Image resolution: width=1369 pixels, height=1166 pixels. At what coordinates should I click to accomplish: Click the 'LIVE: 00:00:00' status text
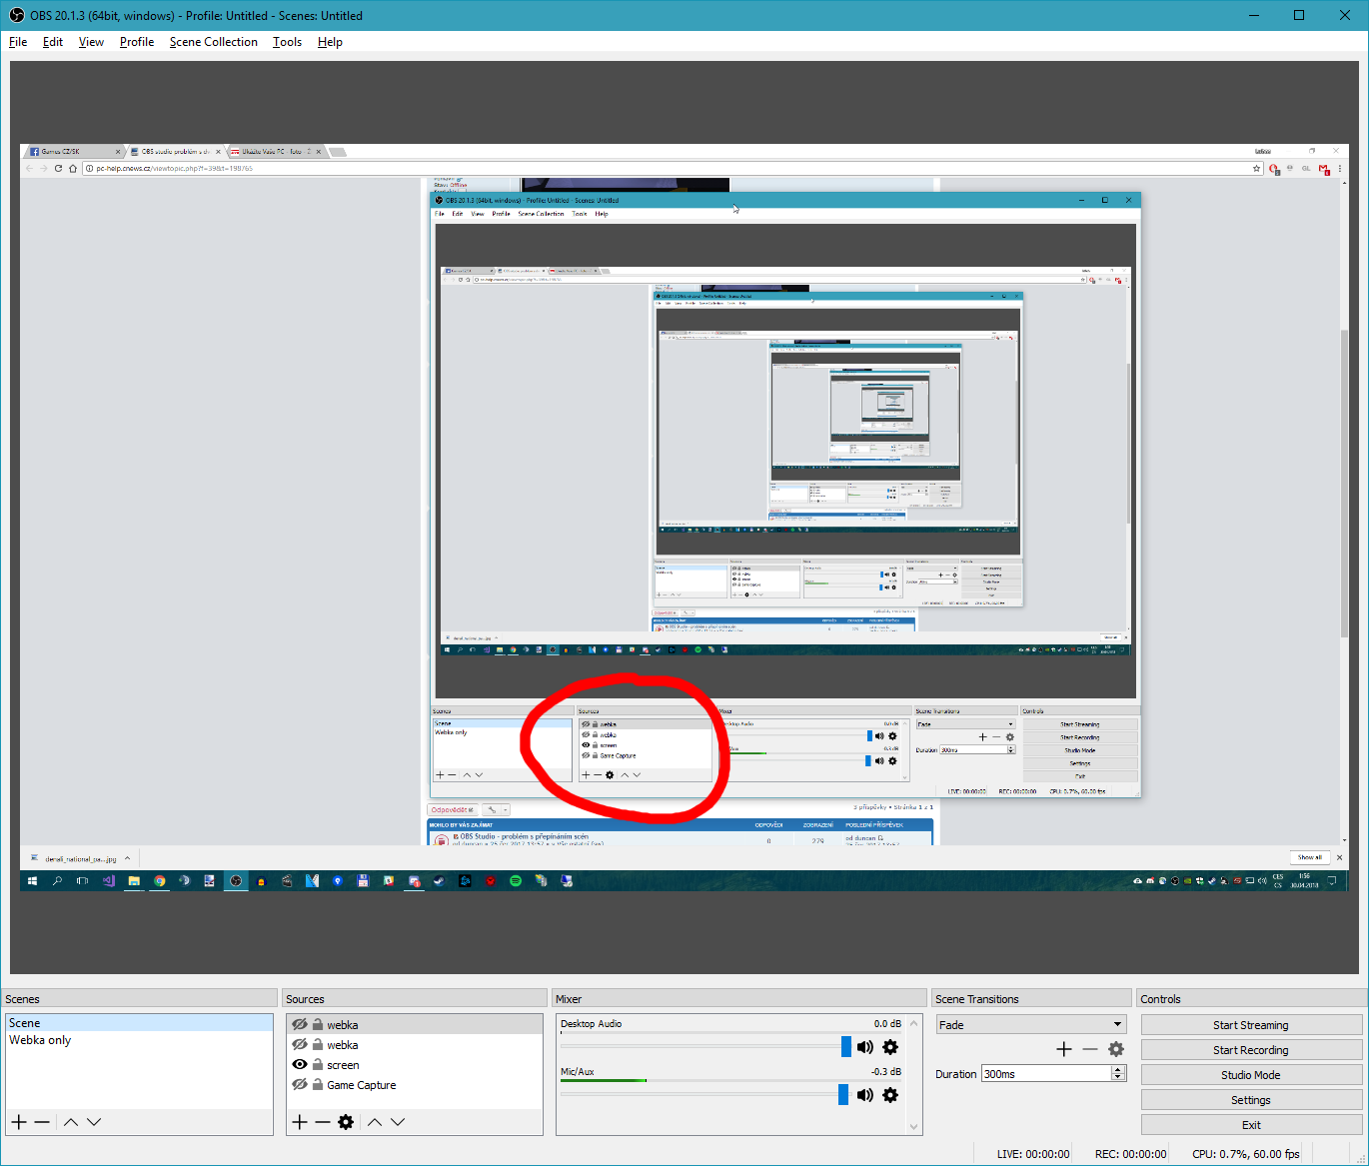pos(1033,1154)
